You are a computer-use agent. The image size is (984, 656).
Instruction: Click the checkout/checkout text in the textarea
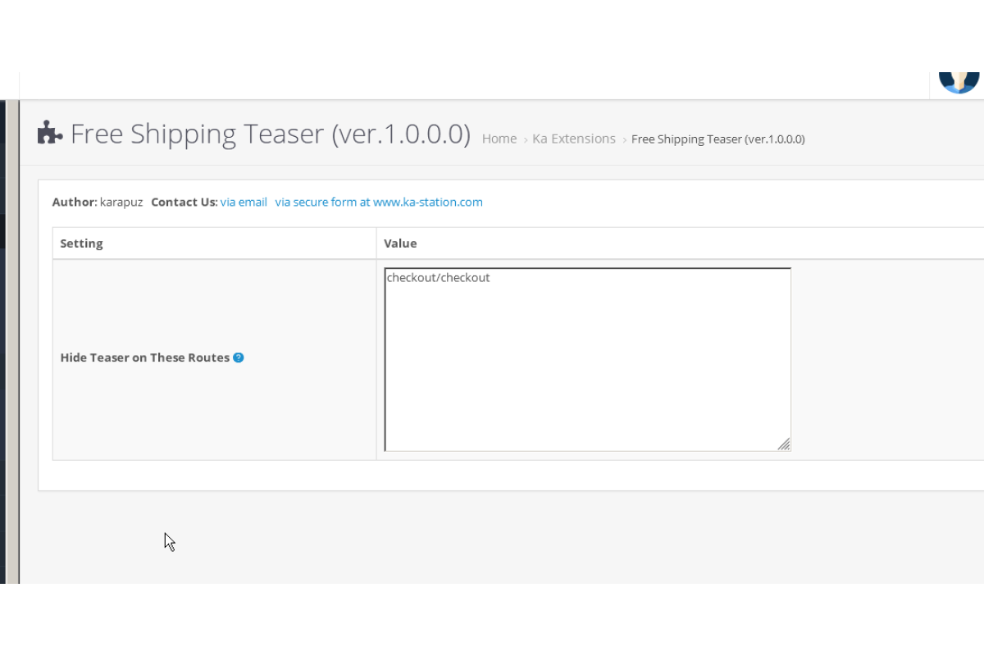tap(438, 278)
